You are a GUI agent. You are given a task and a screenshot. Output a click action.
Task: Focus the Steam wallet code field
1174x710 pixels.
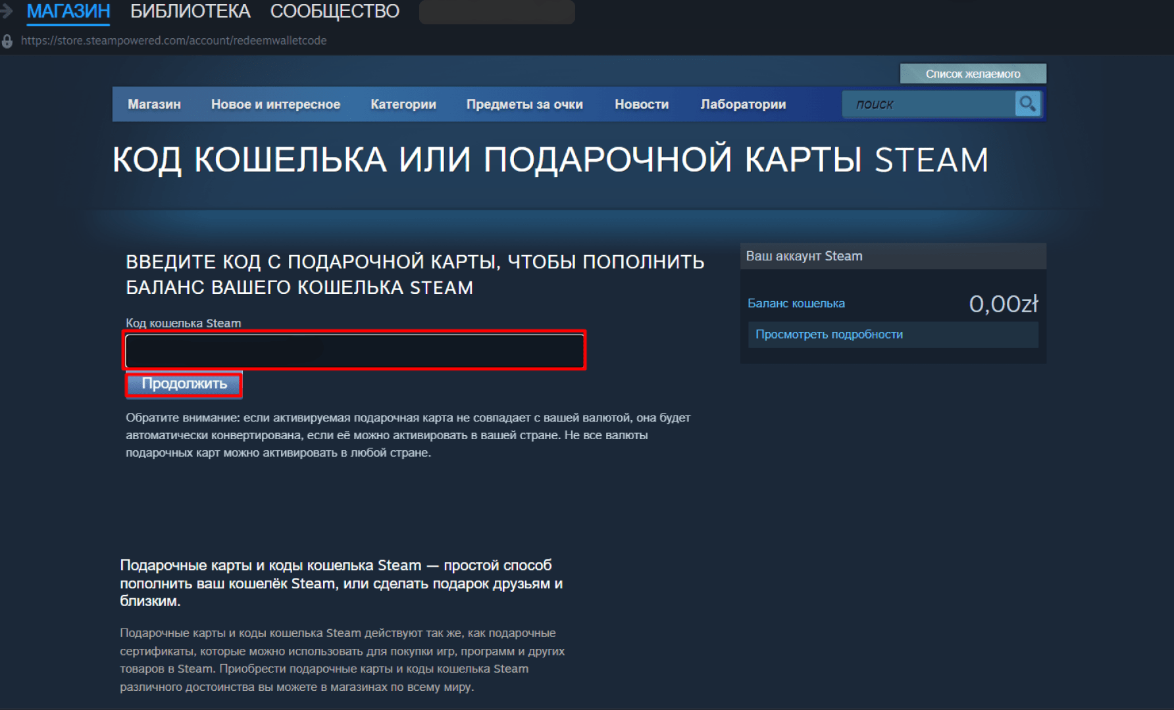[x=355, y=350]
